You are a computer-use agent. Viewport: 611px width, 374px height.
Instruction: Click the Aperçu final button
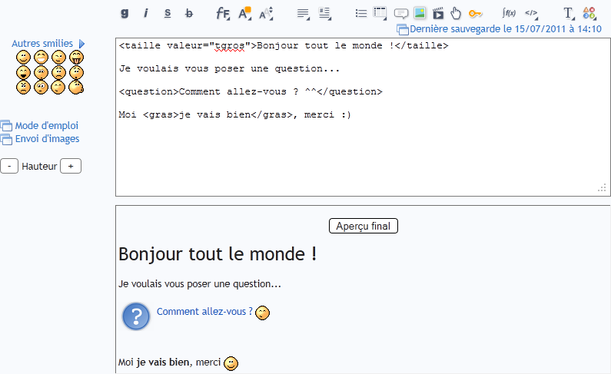tap(364, 226)
